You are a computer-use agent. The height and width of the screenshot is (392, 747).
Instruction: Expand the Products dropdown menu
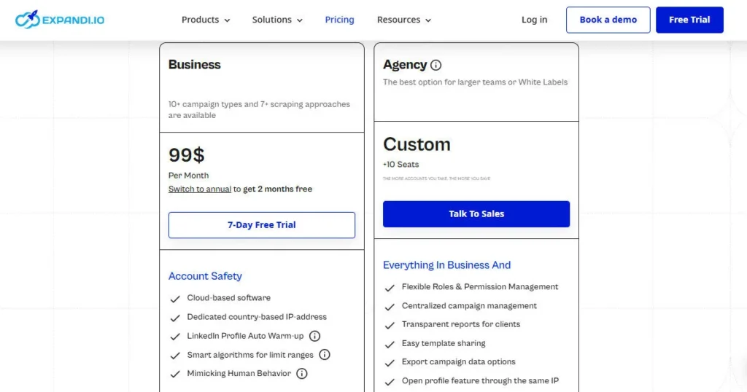206,20
